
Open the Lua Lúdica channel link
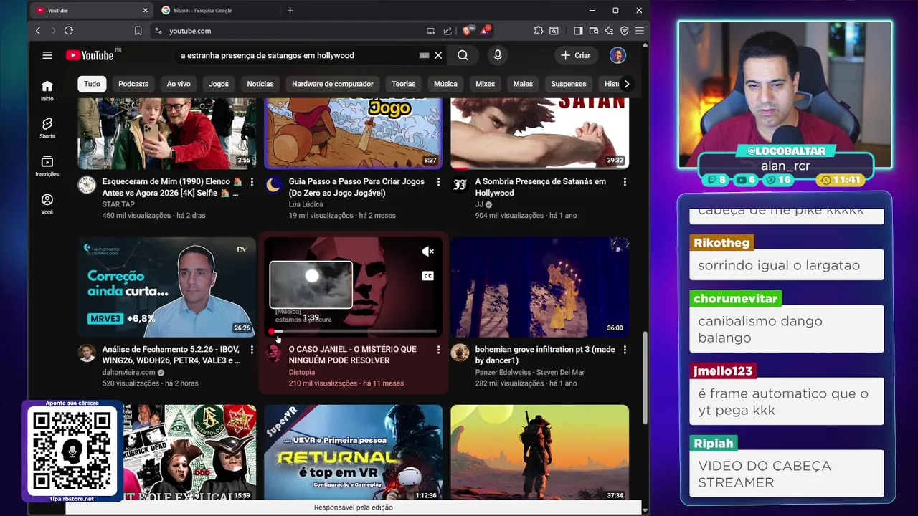[x=306, y=204]
